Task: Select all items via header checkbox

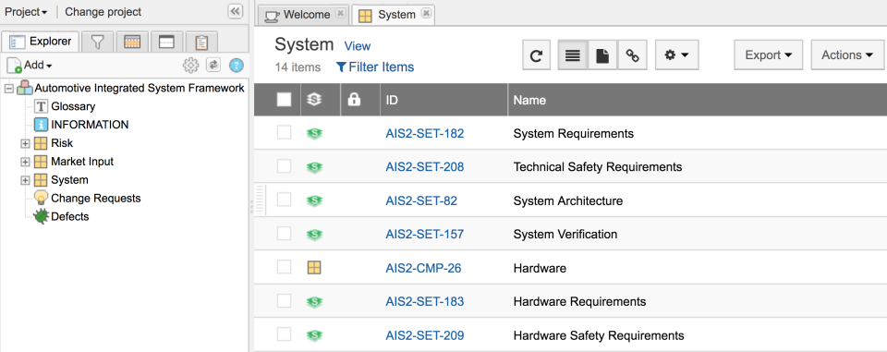Action: pyautogui.click(x=284, y=100)
